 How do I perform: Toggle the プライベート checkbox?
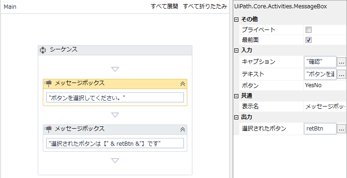click(308, 30)
